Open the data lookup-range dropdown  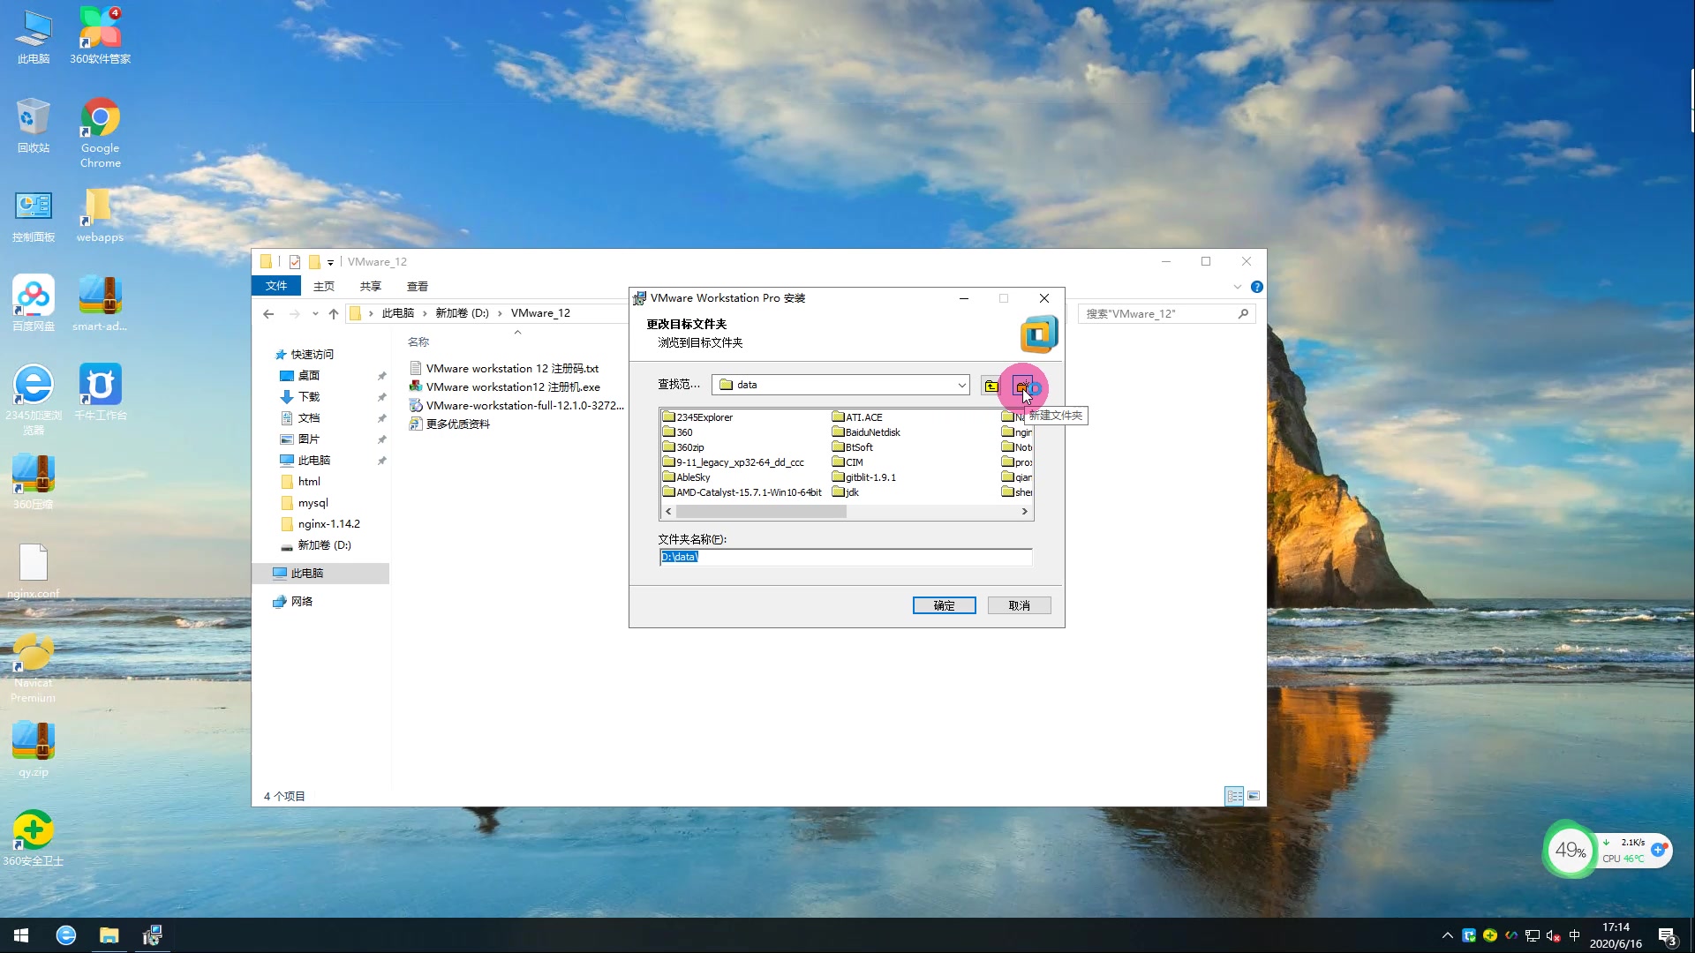coord(961,385)
